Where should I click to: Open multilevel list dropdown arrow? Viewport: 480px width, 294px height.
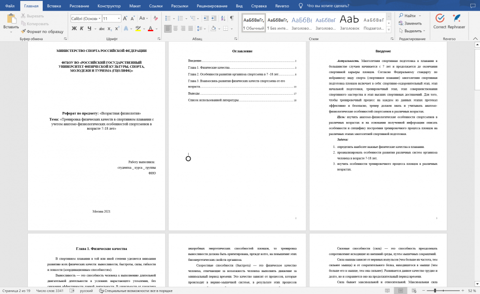point(198,19)
